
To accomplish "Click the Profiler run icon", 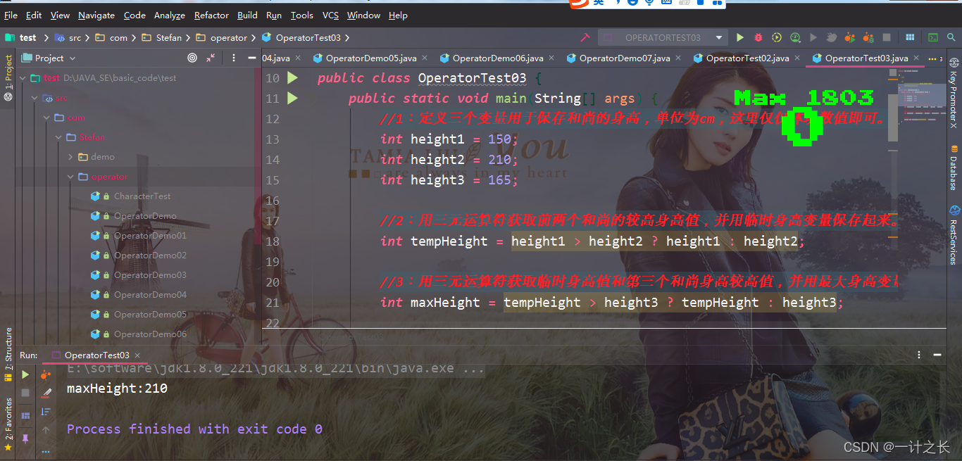I will [795, 37].
